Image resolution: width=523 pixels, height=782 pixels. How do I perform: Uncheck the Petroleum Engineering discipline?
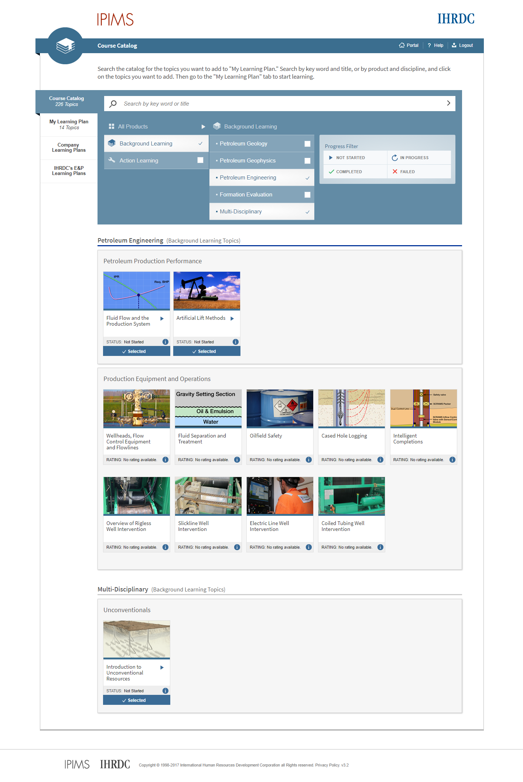click(x=307, y=178)
